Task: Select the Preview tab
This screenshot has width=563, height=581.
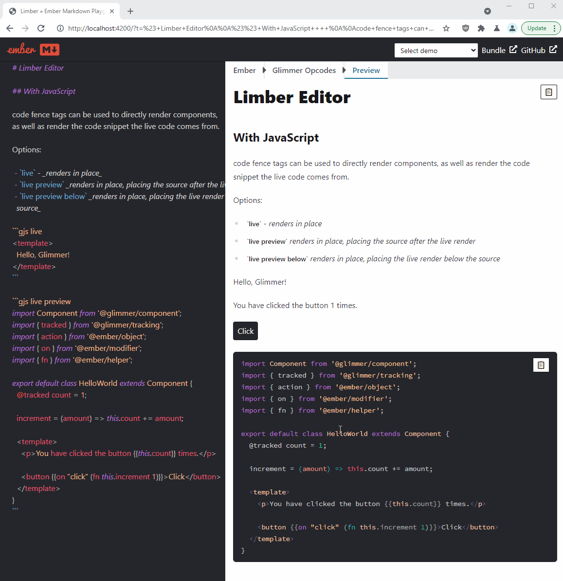Action: 365,70
